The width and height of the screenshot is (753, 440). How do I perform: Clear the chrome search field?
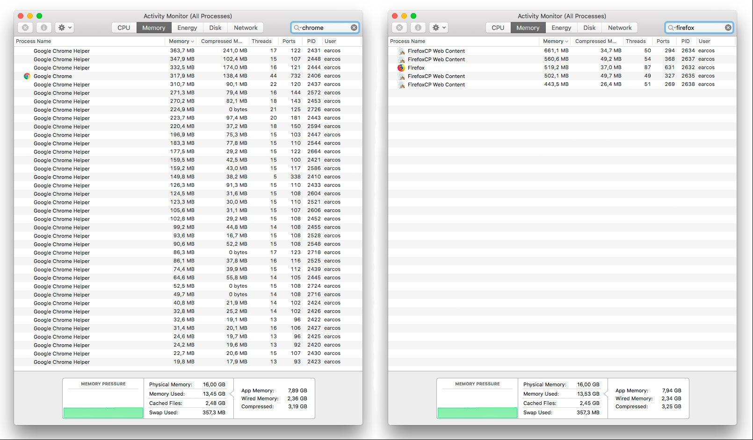(354, 28)
